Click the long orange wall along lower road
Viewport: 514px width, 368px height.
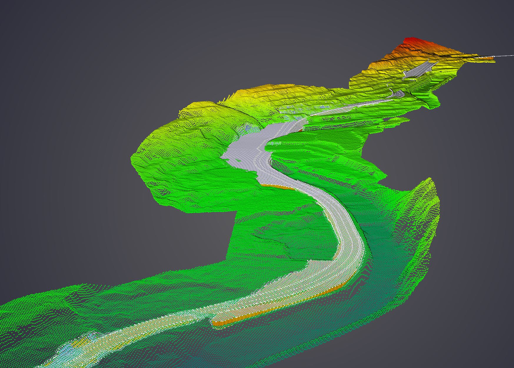pos(265,311)
